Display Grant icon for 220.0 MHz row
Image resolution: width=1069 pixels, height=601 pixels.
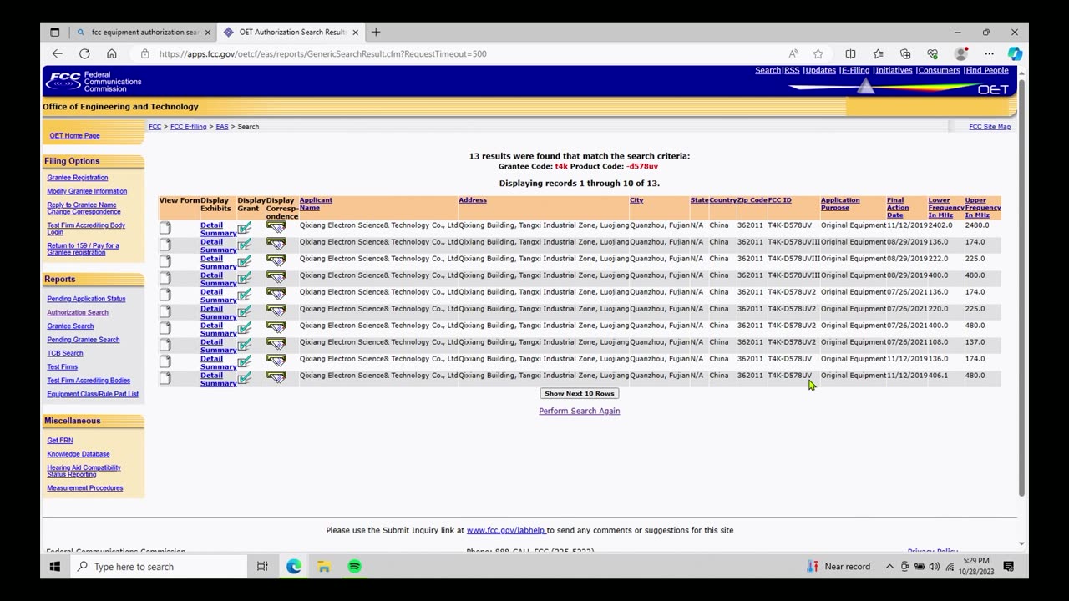[244, 311]
